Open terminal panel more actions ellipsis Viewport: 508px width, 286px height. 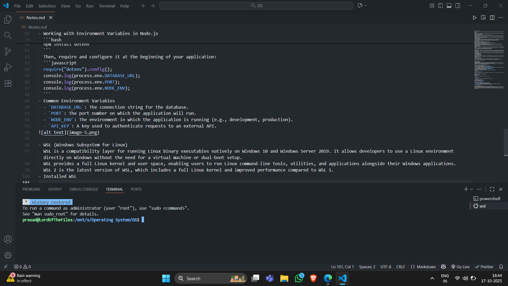click(479, 189)
